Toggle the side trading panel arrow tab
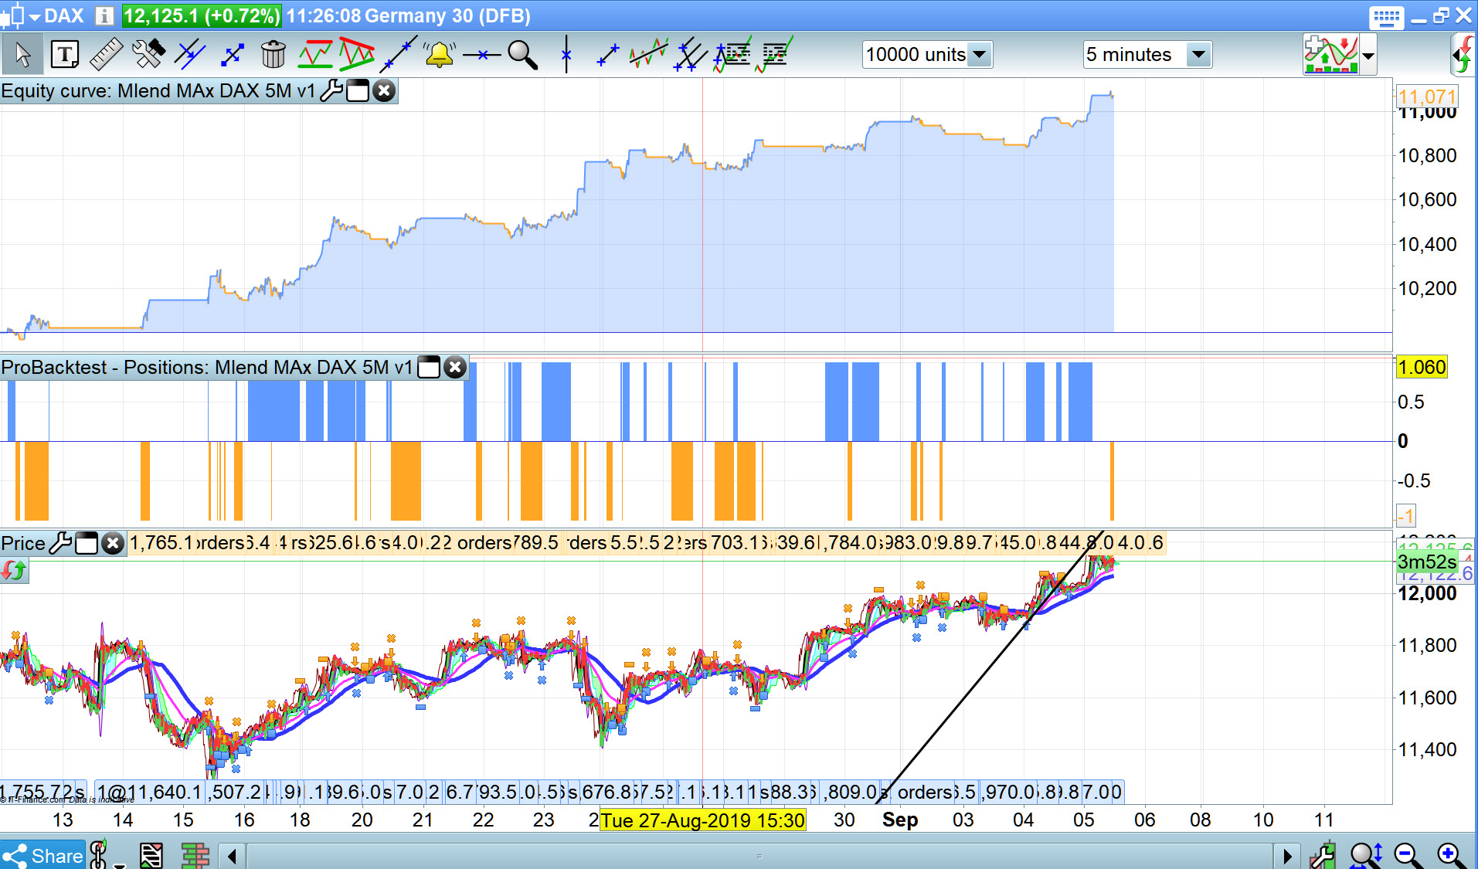 (1463, 55)
